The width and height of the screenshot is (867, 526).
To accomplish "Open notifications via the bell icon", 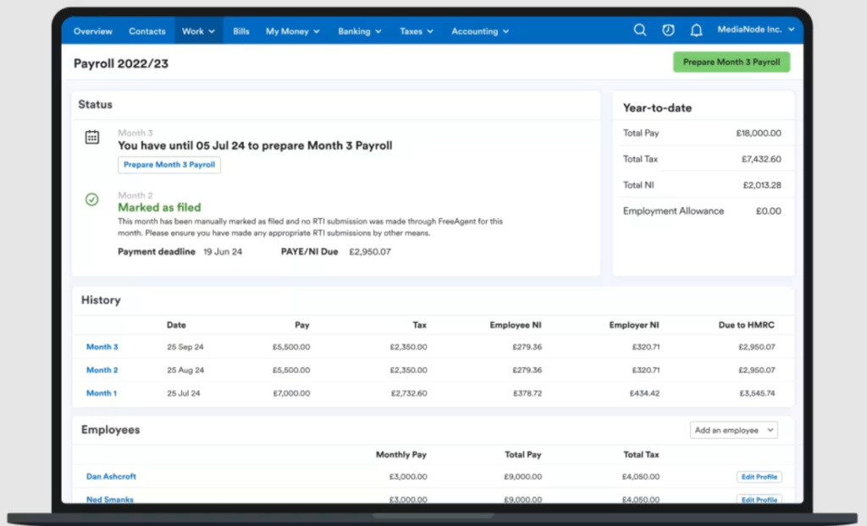I will [696, 30].
